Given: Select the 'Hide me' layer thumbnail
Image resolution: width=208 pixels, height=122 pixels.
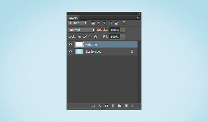Looking at the screenshot, I should pyautogui.click(x=79, y=44).
